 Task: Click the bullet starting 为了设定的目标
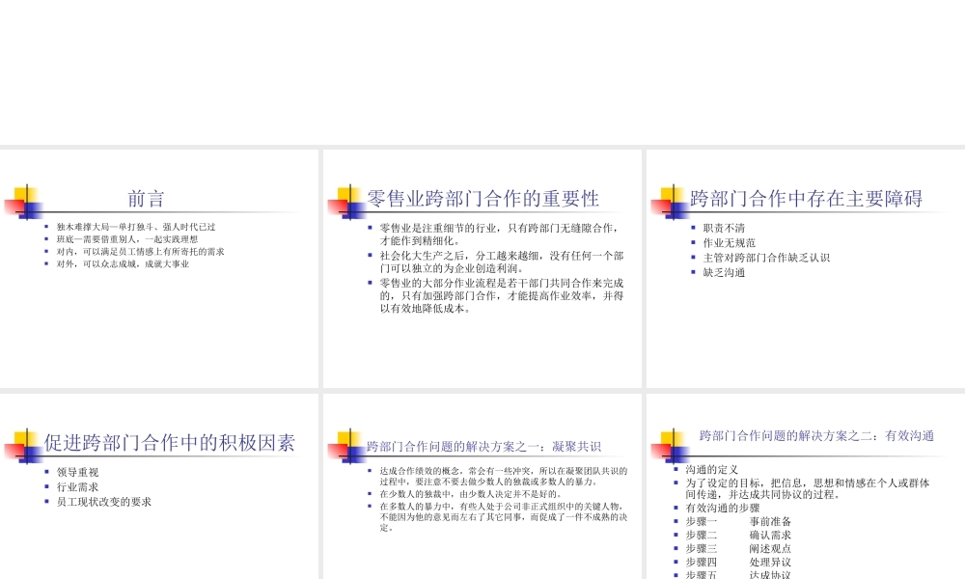pyautogui.click(x=808, y=488)
